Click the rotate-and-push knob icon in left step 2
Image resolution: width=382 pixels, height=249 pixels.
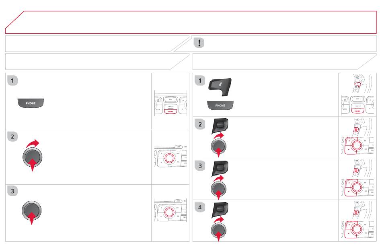point(33,155)
